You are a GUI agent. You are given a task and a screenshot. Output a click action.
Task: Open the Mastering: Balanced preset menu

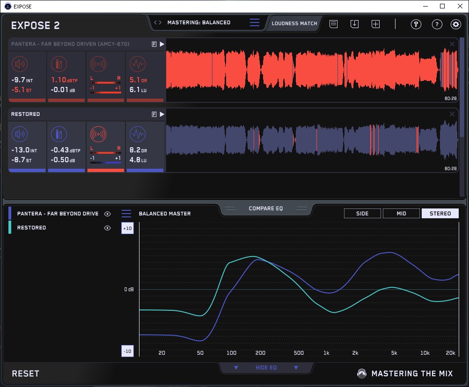(x=199, y=22)
